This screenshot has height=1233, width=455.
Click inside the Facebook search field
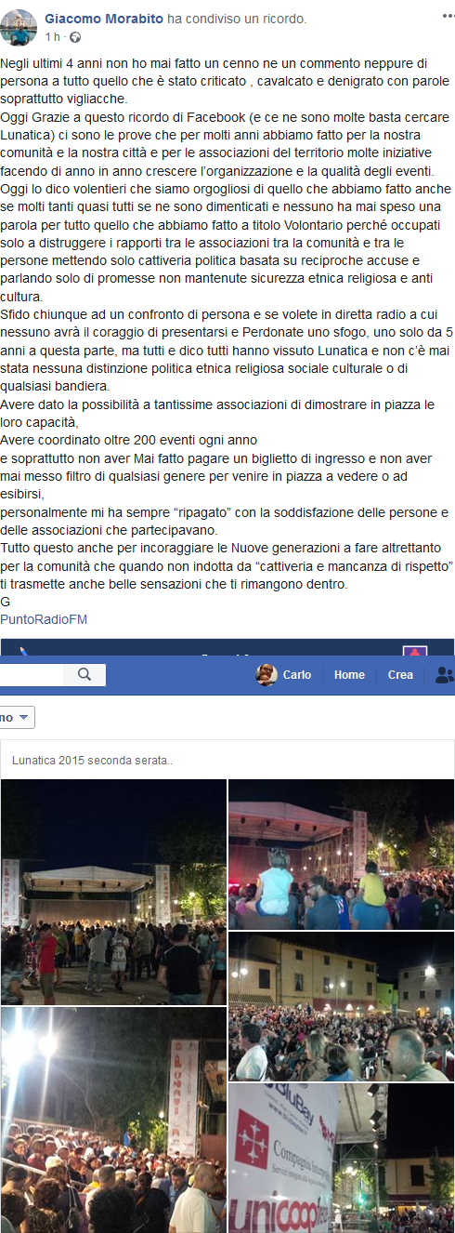coord(37,675)
